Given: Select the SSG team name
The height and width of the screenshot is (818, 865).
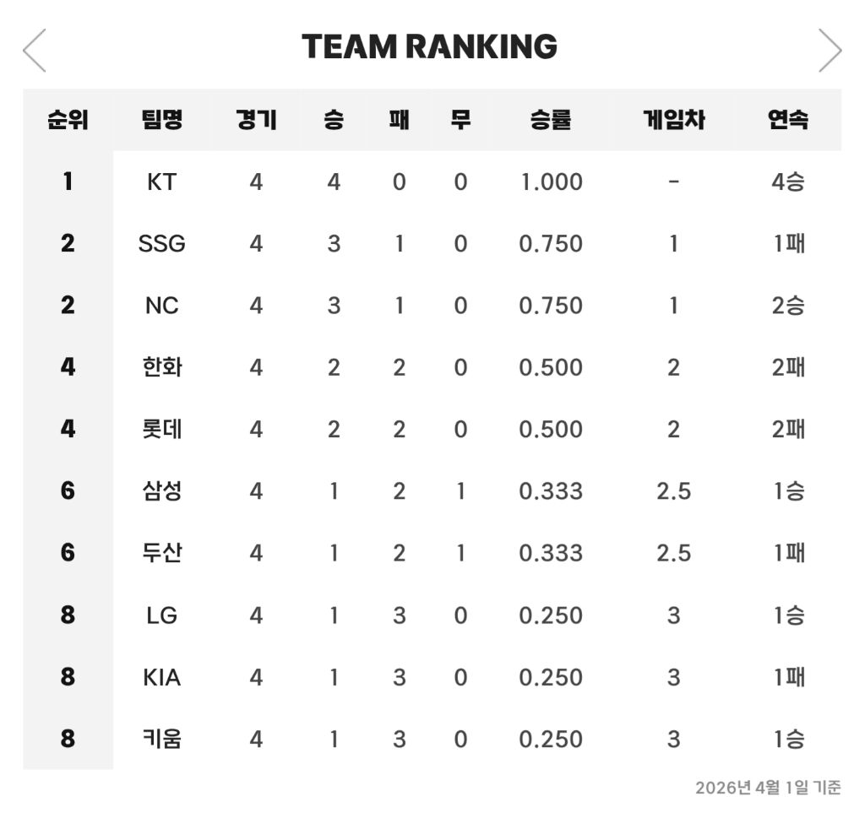Looking at the screenshot, I should [x=161, y=244].
